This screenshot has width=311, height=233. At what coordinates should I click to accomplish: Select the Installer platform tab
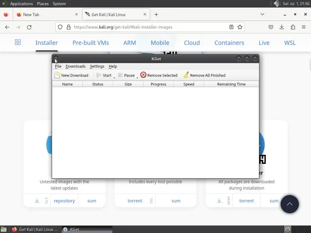[x=46, y=43]
